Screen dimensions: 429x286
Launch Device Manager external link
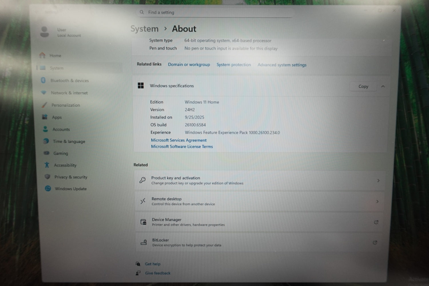376,222
